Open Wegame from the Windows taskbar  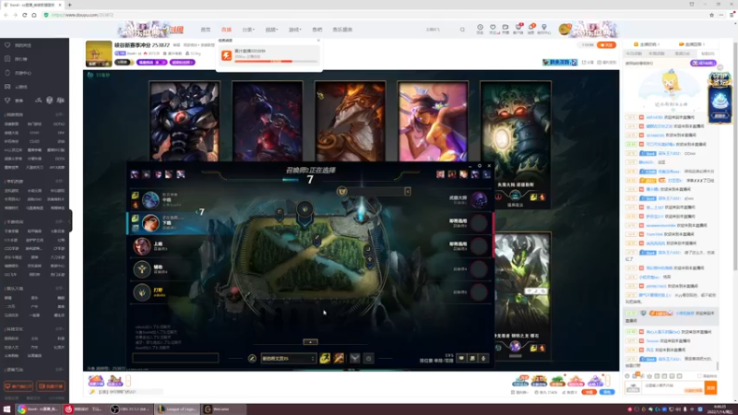pos(224,409)
